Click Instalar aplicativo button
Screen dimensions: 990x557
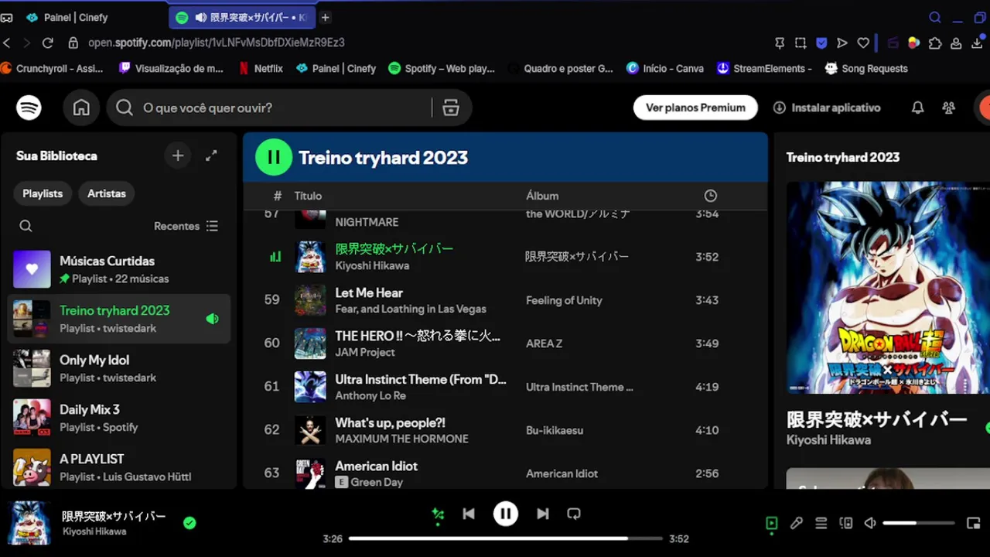(827, 108)
